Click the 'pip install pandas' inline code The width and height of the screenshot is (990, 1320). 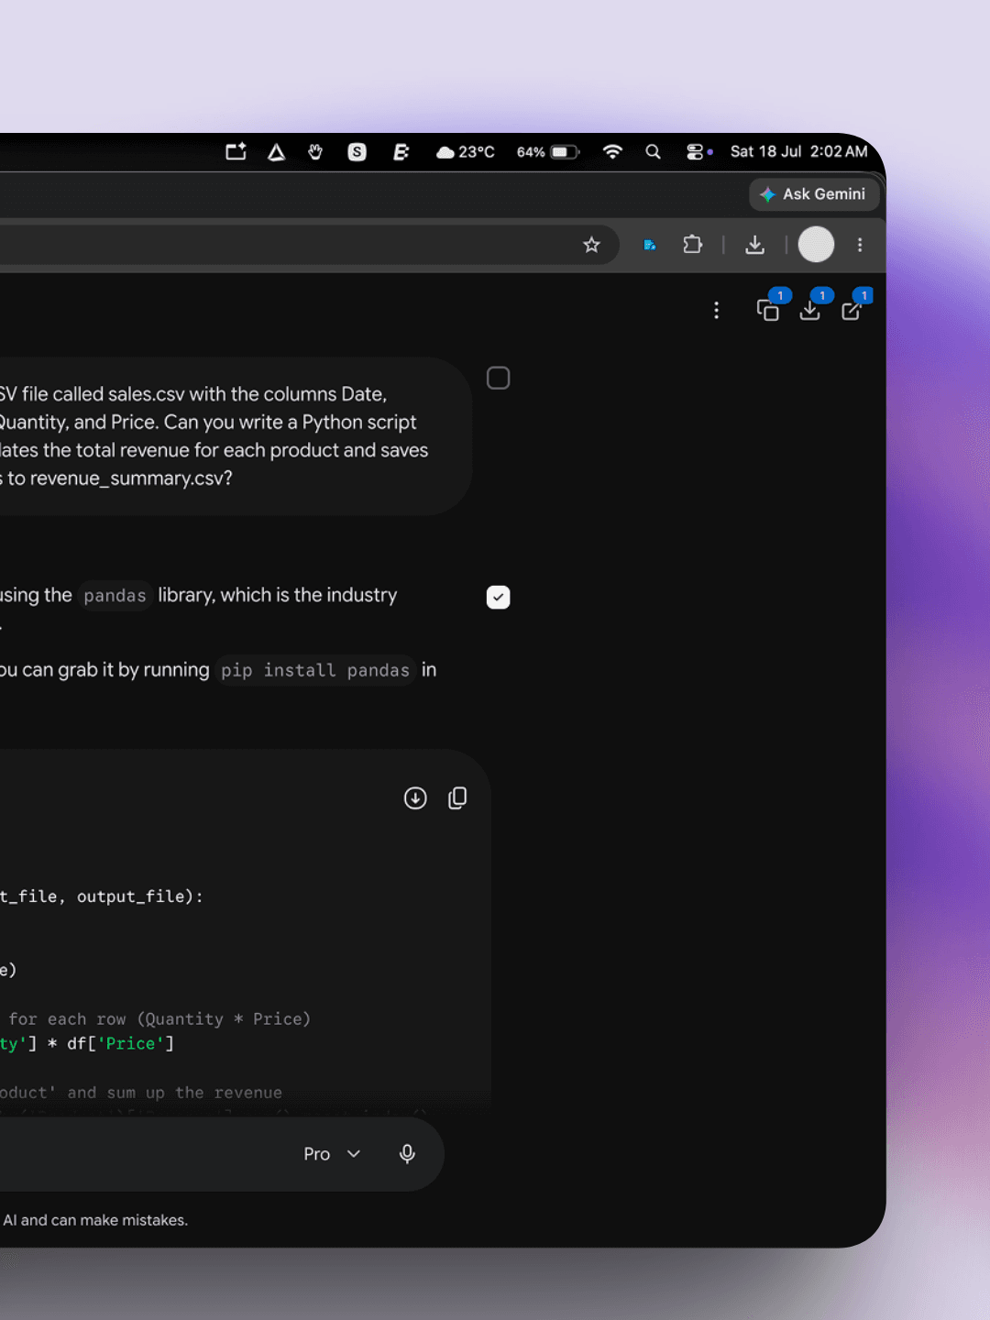(x=315, y=670)
